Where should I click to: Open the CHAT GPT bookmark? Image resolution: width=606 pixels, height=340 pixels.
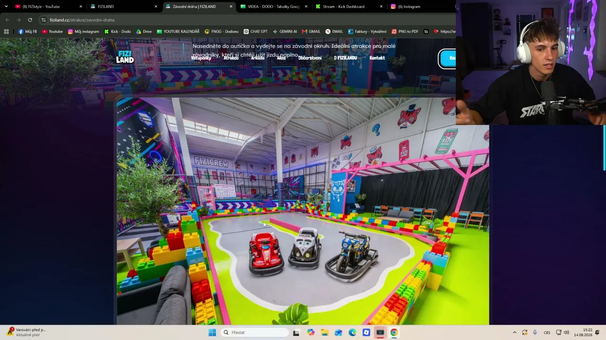pos(256,32)
